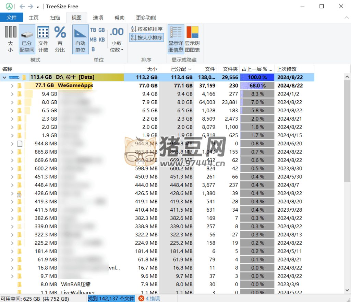
Task: Sort by the 上次修改 column header
Action: 287,69
